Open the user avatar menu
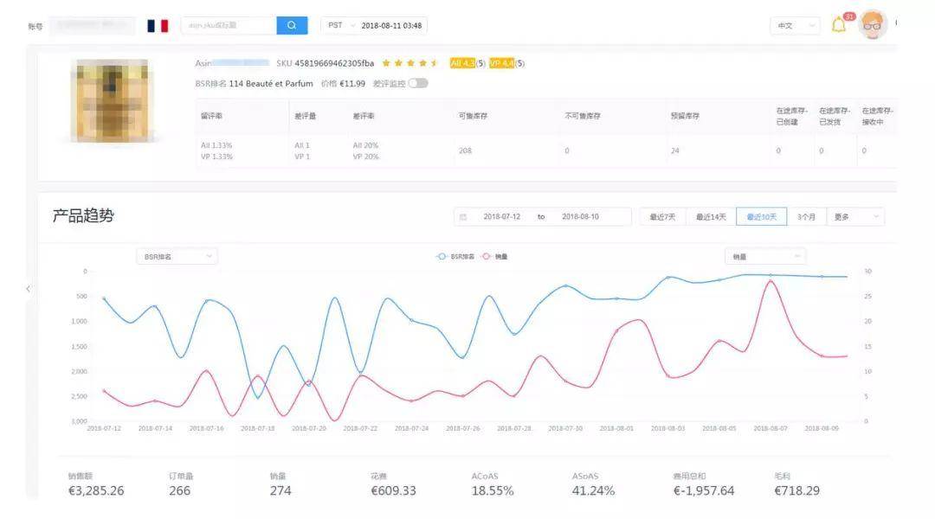This screenshot has width=935, height=519. [x=873, y=26]
